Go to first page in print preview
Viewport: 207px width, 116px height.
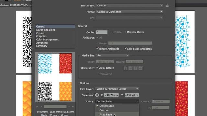click(37, 107)
